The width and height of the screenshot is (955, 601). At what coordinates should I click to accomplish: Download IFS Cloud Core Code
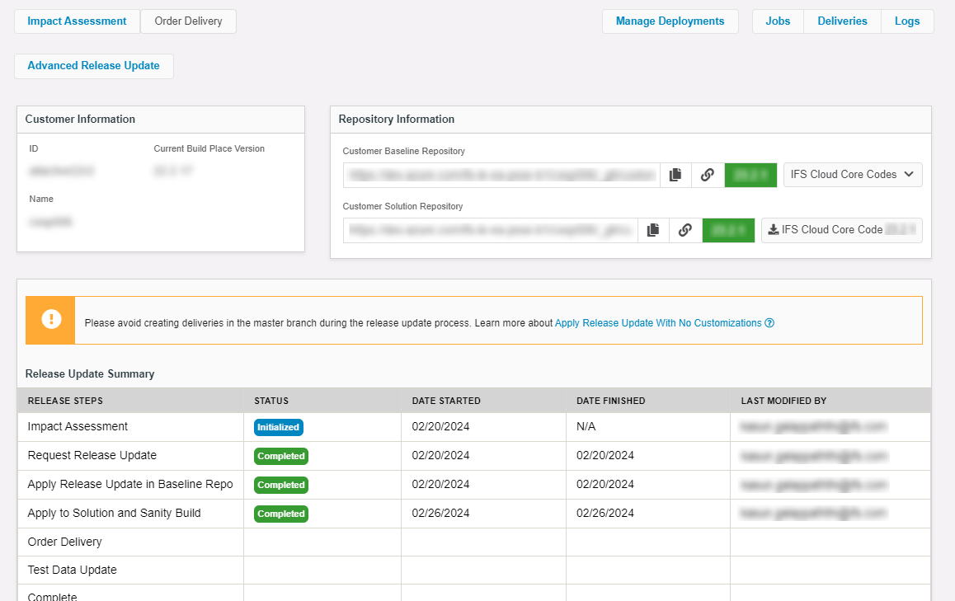[841, 230]
